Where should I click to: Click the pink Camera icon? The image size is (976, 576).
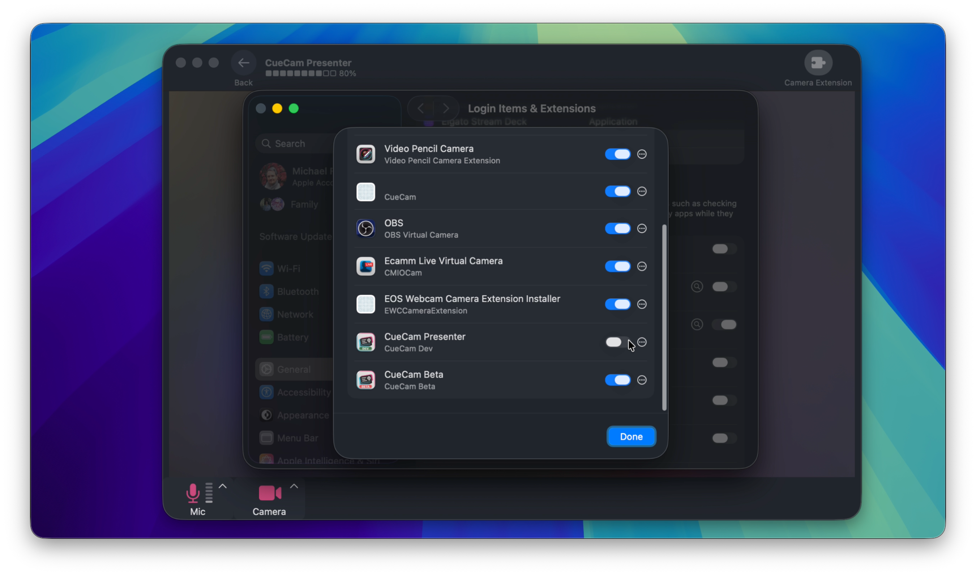coord(270,493)
